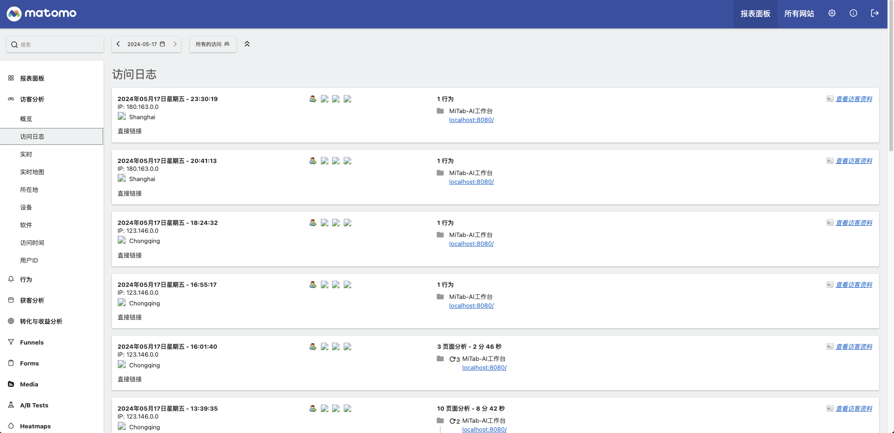Viewport: 894px width, 433px height.
Task: Click visitor icon in the 13:39:35 visit
Action: pyautogui.click(x=313, y=408)
